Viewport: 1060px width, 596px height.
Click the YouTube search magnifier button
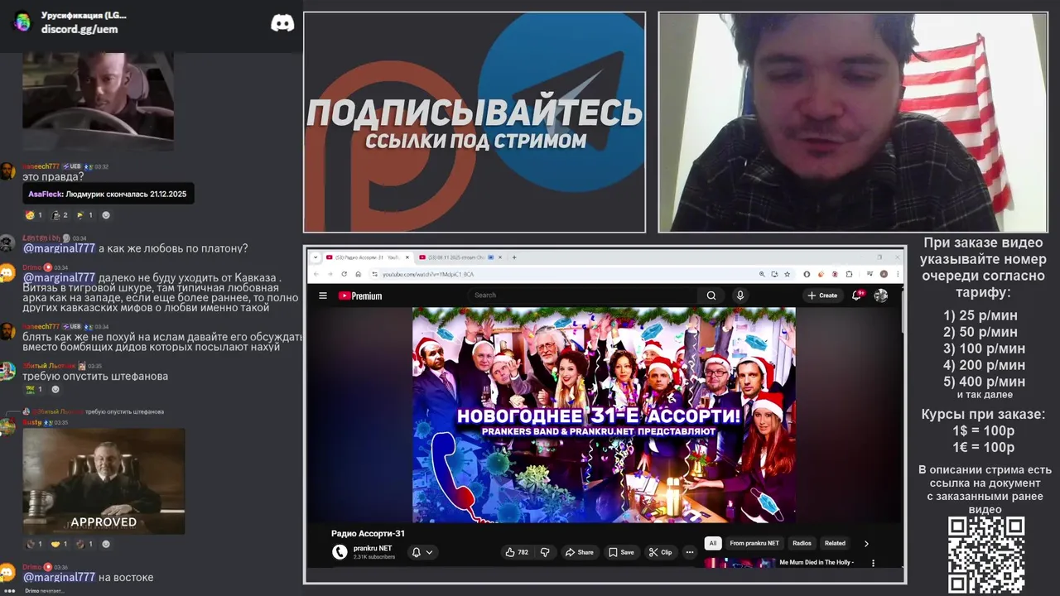tap(711, 296)
